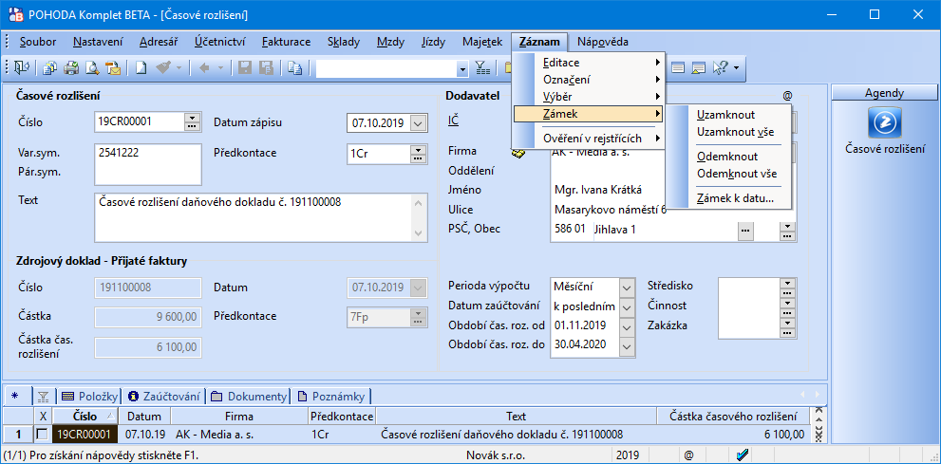This screenshot has width=941, height=464.
Task: Switch to the Položky tab
Action: (x=89, y=397)
